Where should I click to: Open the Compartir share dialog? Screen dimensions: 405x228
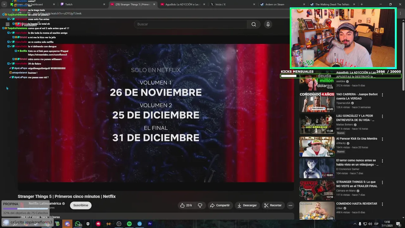(220, 206)
